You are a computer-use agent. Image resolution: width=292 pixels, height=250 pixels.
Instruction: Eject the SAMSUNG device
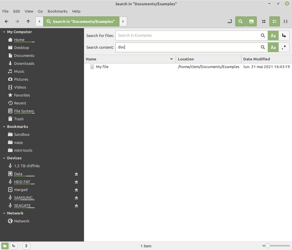click(76, 198)
